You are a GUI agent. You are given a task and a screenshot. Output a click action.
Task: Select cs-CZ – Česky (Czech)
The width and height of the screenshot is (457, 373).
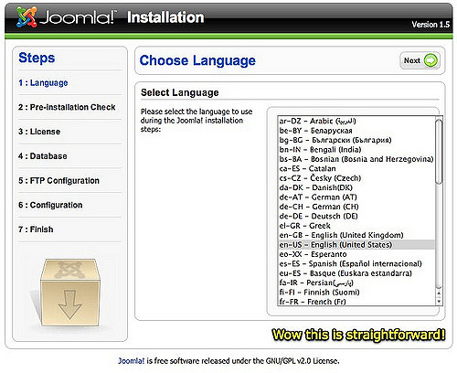356,178
